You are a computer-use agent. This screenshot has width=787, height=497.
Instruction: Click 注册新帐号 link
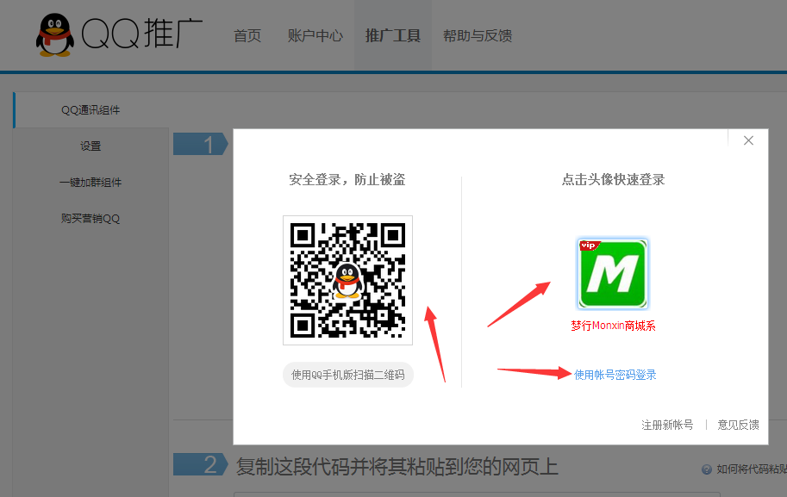tap(667, 425)
